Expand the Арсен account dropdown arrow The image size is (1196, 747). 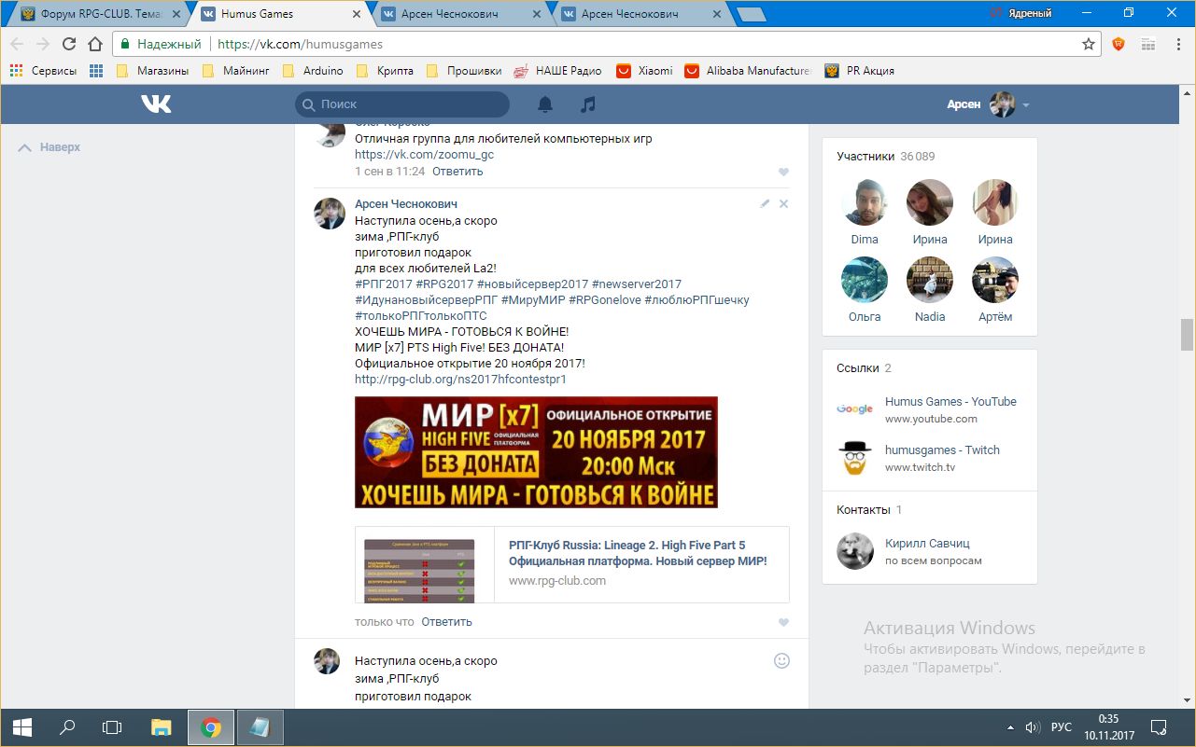[1026, 105]
